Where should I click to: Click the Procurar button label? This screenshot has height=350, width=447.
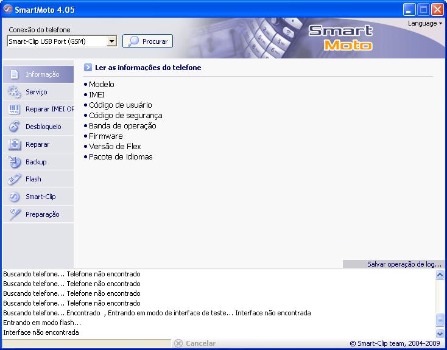pos(155,41)
